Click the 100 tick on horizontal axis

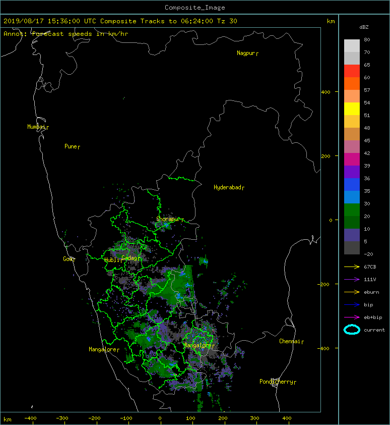tap(191, 418)
